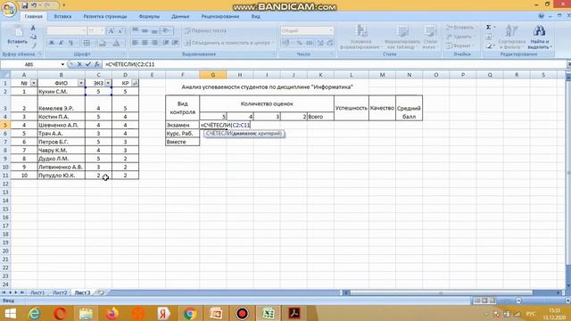
Task: Open the Лист2 sheet tab
Action: pyautogui.click(x=60, y=292)
